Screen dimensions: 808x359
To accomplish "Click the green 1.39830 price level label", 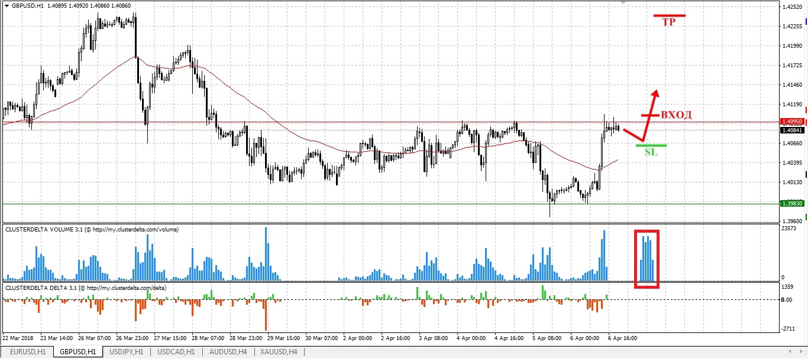I will tap(791, 203).
